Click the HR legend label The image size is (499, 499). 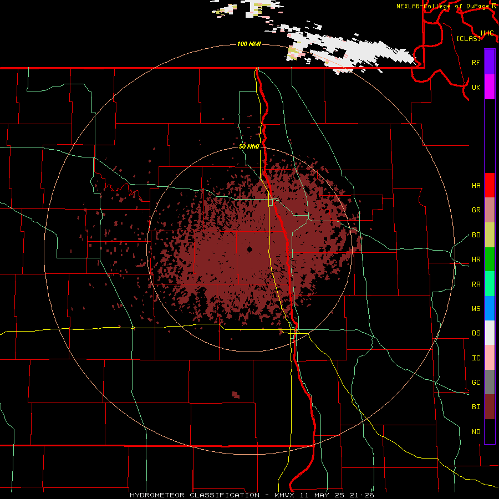pos(476,259)
